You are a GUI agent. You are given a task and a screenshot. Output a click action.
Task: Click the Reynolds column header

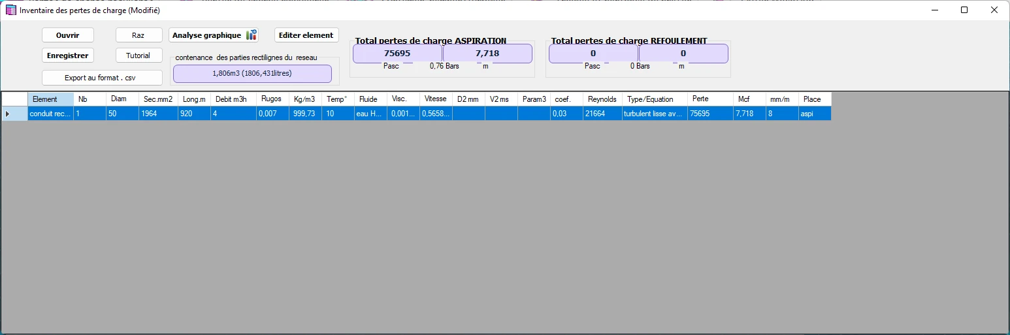pos(602,99)
